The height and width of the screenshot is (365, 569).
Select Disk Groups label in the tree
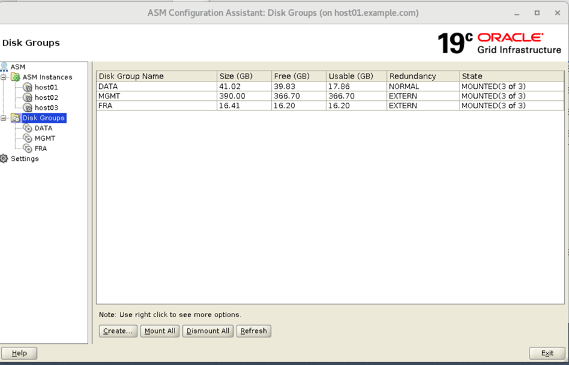point(44,118)
